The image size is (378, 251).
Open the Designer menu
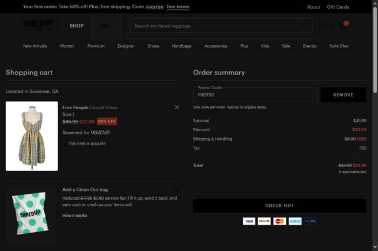[x=126, y=46]
